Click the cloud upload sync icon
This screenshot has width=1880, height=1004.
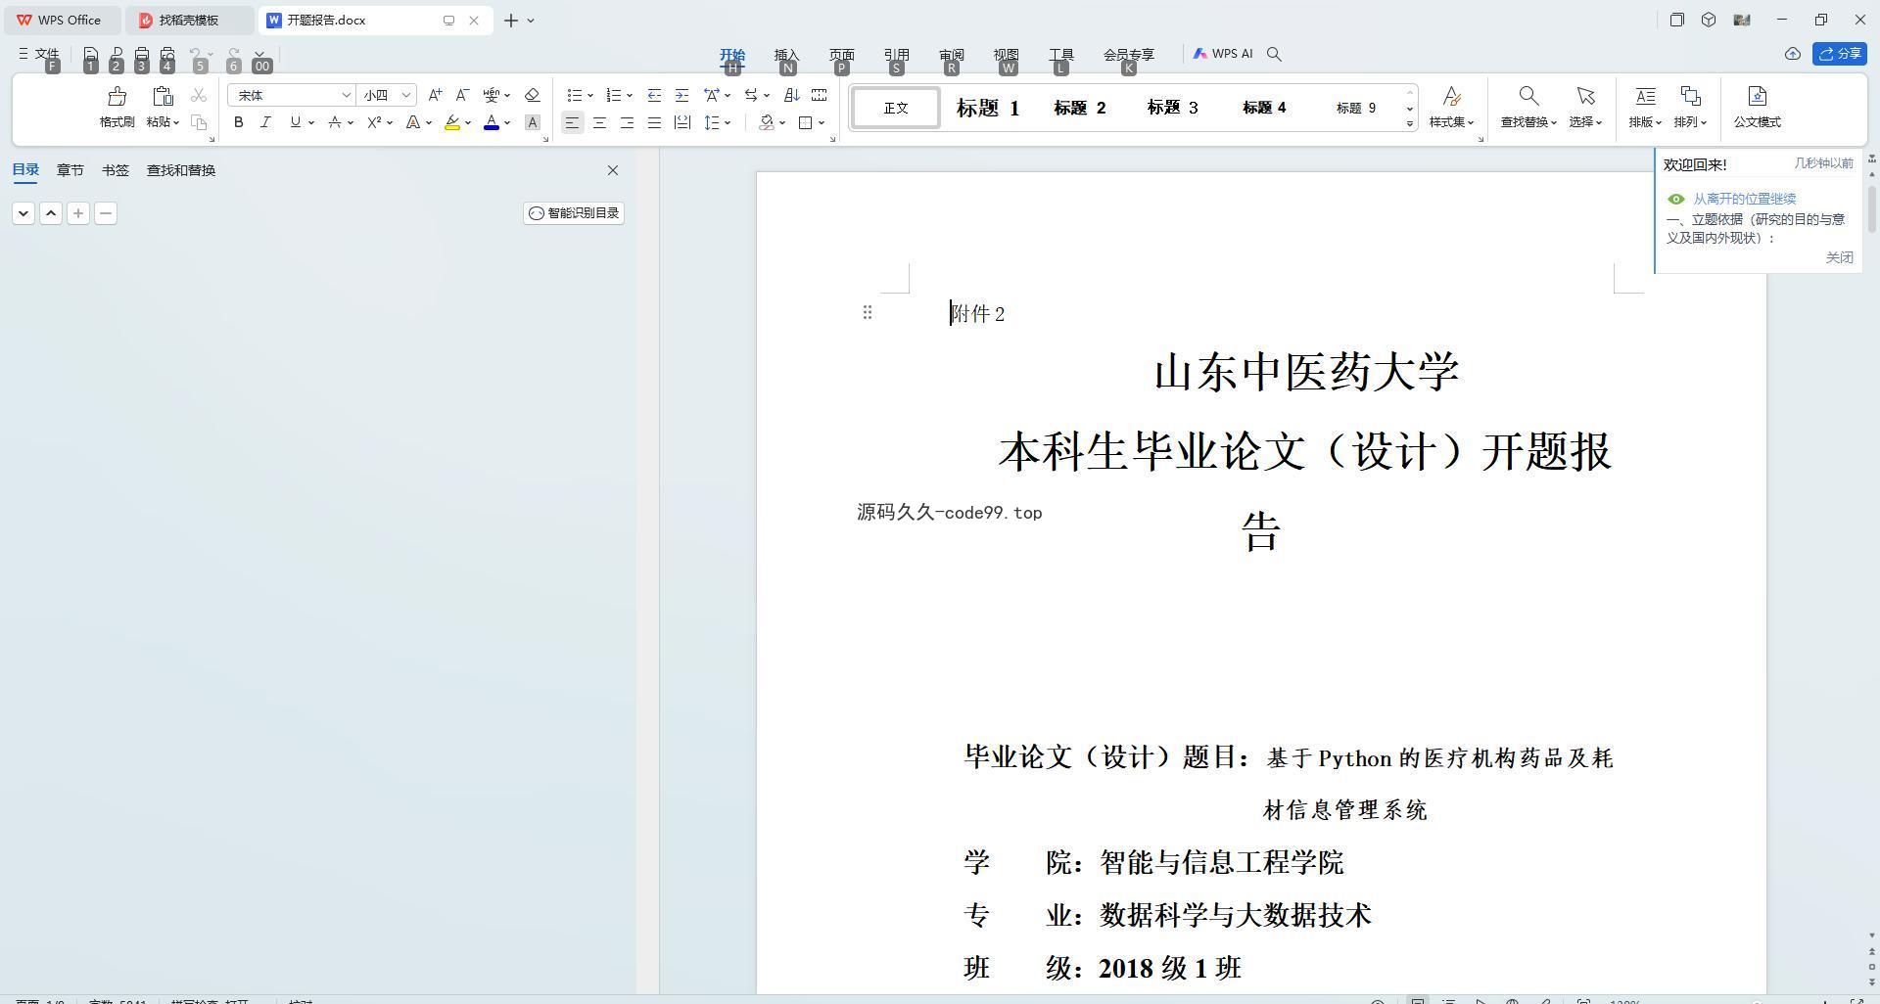point(1792,54)
